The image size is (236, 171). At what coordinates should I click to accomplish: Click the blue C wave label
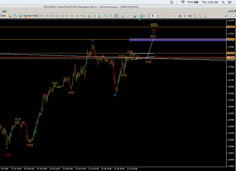154,33
